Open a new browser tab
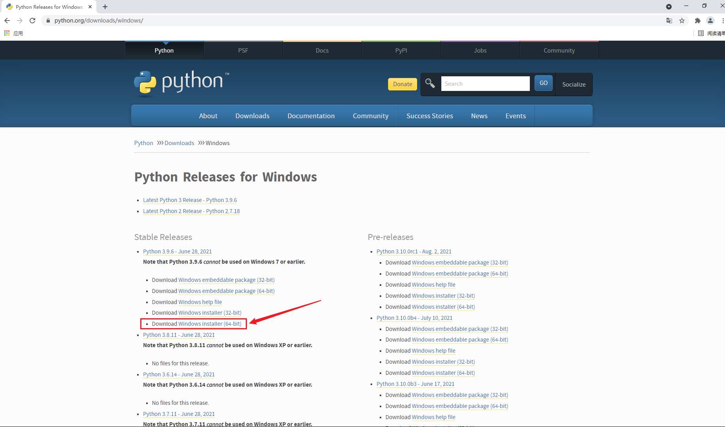Screen dimensions: 725x427 (105, 7)
